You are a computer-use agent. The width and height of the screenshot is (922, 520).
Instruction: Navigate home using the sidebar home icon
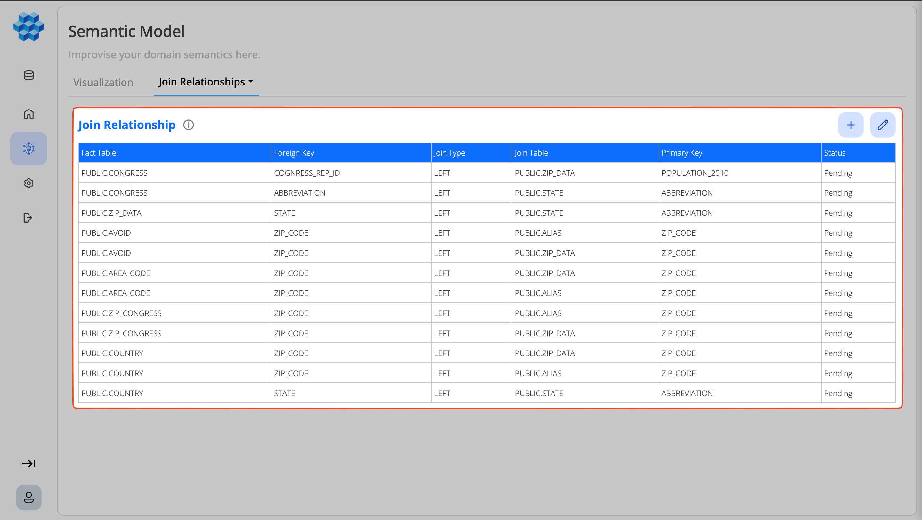click(28, 114)
